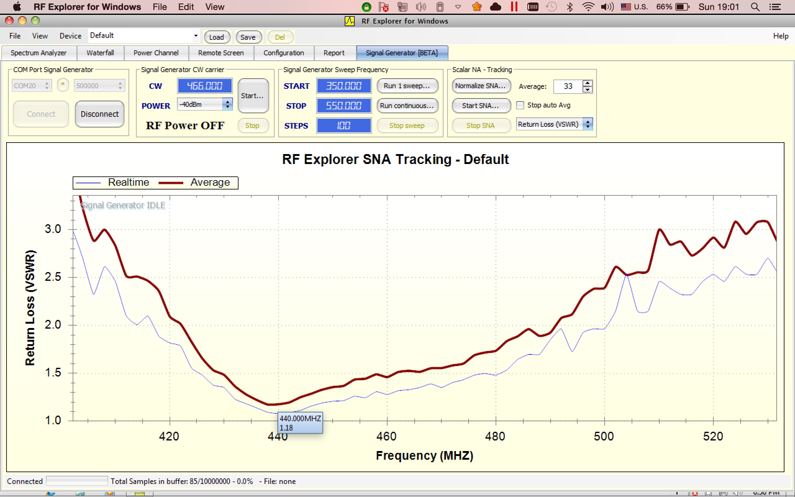This screenshot has width=795, height=497.
Task: Click the orange star menu bar icon
Action: click(x=477, y=7)
